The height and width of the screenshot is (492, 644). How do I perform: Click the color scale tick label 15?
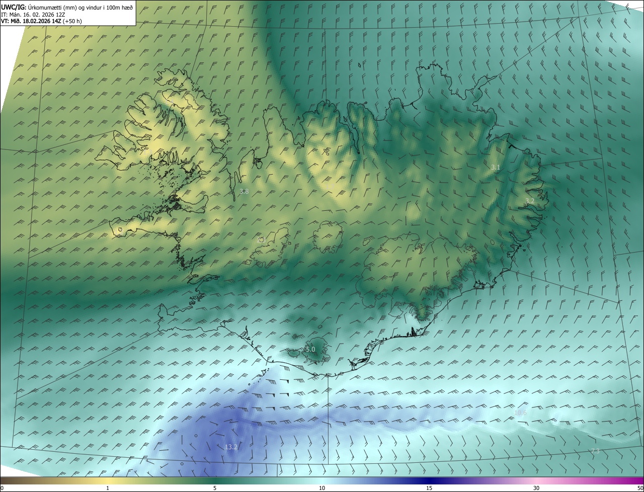[429, 488]
